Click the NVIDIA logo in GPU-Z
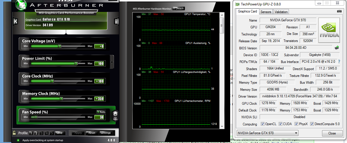The width and height of the screenshot is (347, 143). click(329, 30)
